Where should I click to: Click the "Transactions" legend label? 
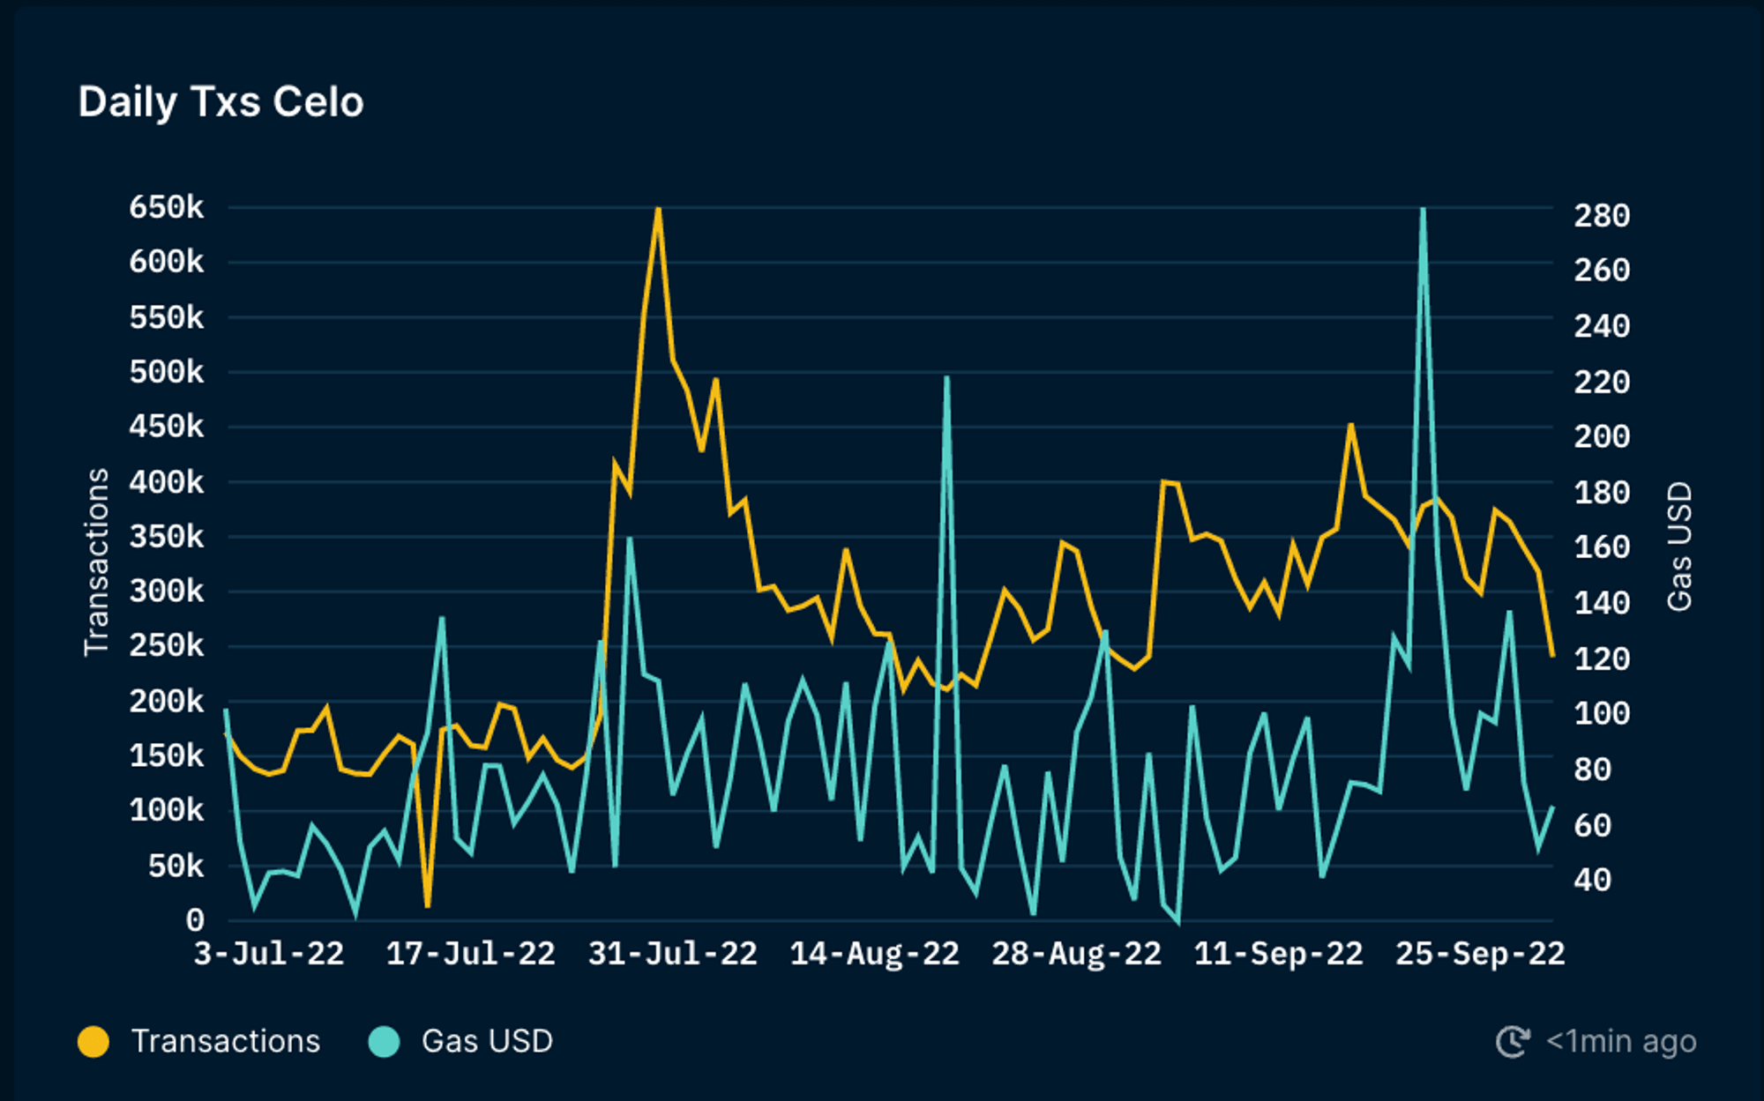pos(226,1041)
